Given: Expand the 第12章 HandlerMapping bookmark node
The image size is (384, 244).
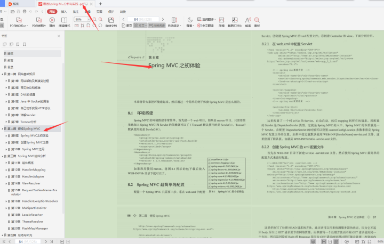Looking at the screenshot, I should [x=6, y=169].
